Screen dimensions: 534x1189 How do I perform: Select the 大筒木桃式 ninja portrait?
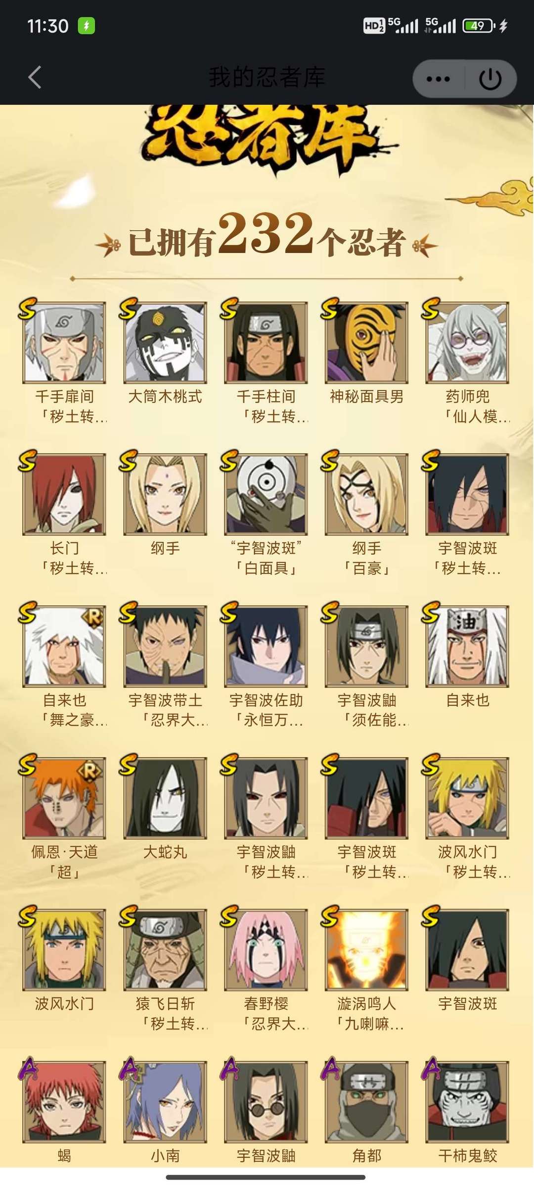click(x=165, y=343)
